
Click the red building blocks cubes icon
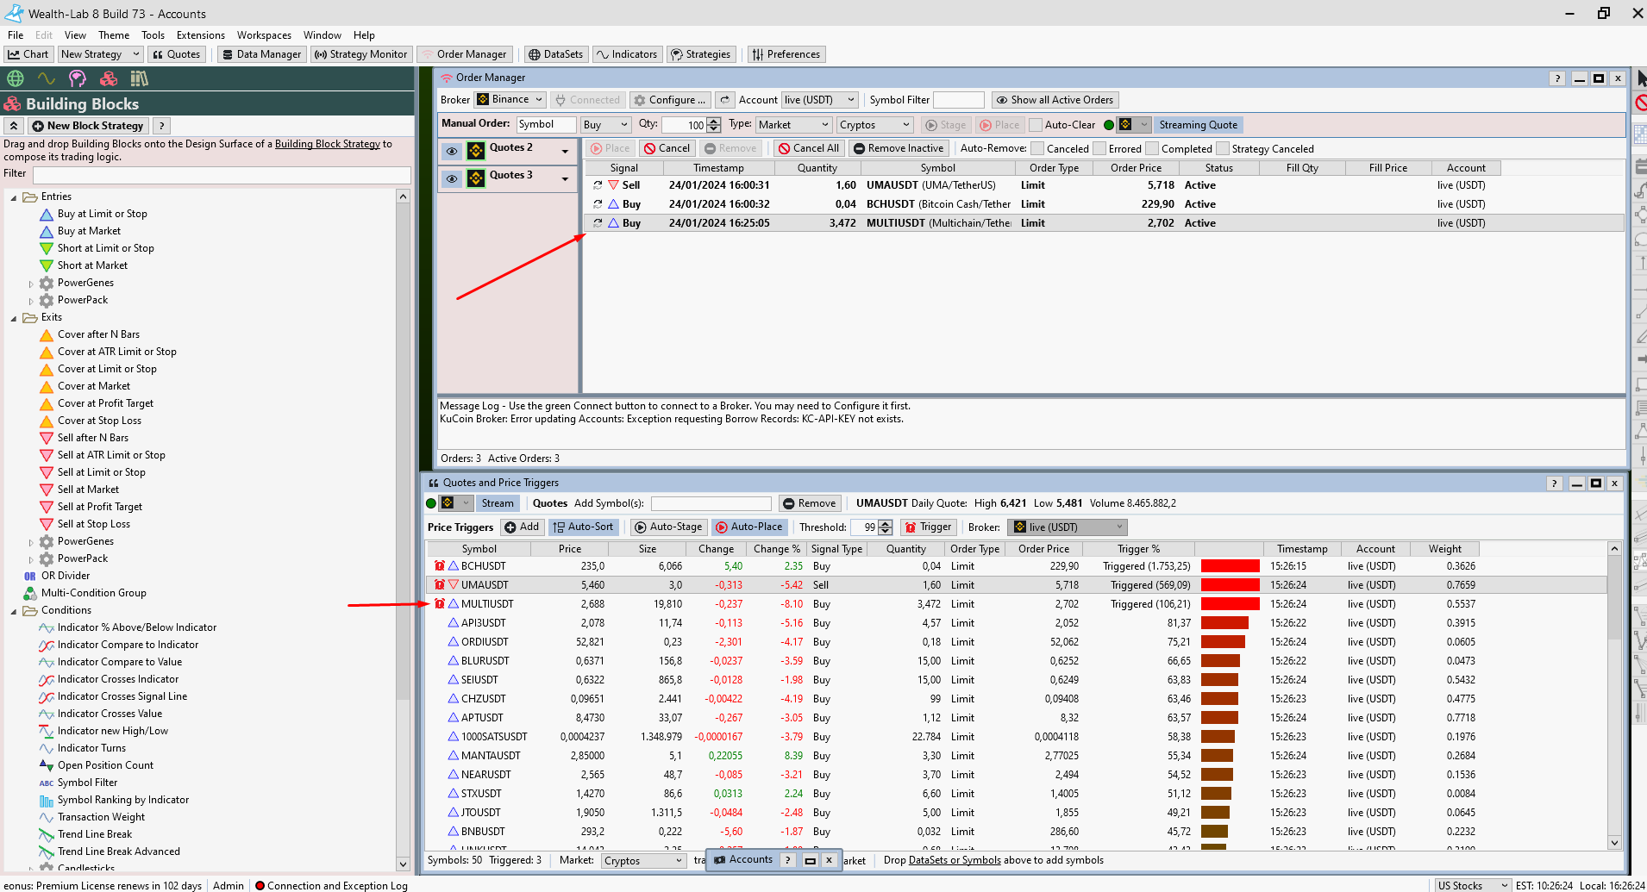[108, 78]
